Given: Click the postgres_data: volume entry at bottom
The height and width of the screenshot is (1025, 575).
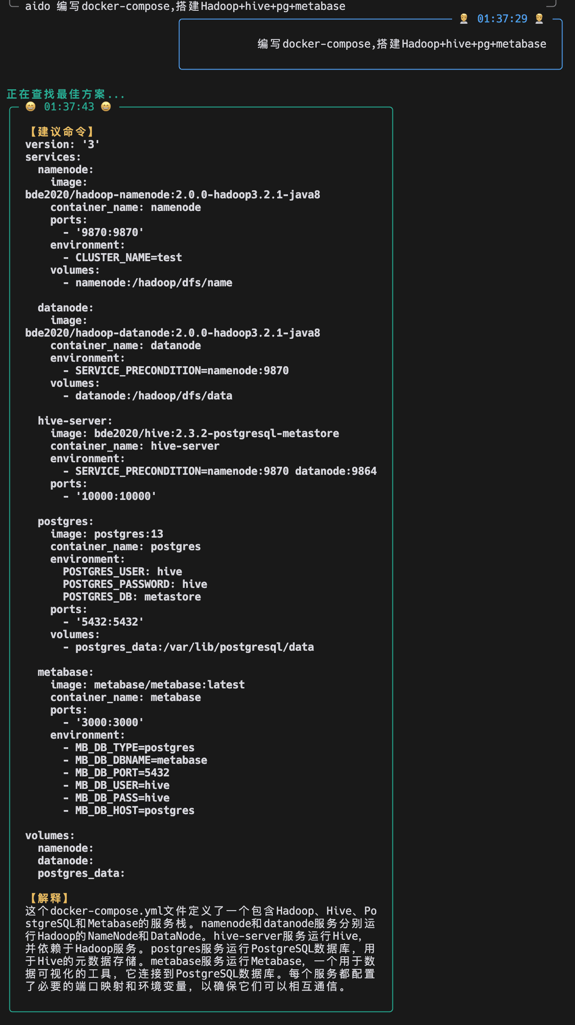Looking at the screenshot, I should coord(81,873).
